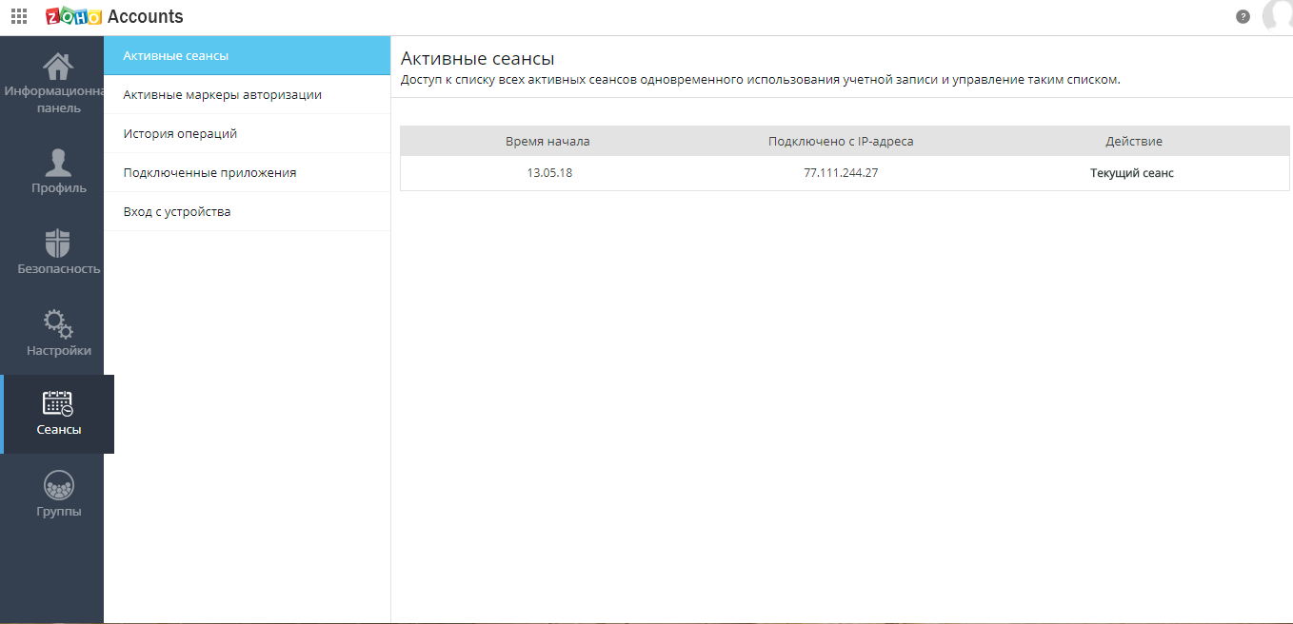Image resolution: width=1293 pixels, height=624 pixels.
Task: Open the apps grid launcher icon
Action: pos(19,16)
